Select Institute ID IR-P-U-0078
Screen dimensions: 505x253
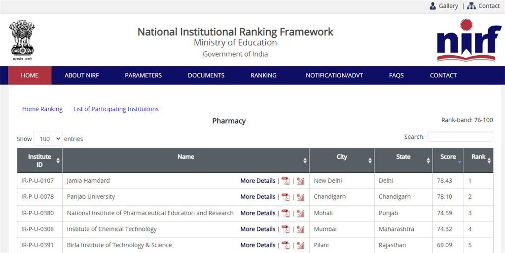tap(37, 197)
